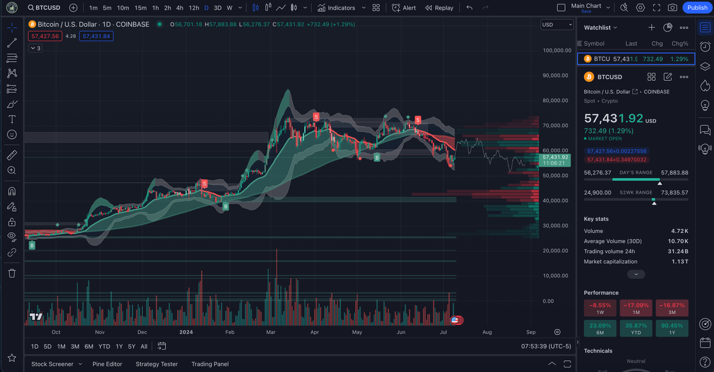Viewport: 714px width, 372px height.
Task: Create an Alert
Action: 404,8
